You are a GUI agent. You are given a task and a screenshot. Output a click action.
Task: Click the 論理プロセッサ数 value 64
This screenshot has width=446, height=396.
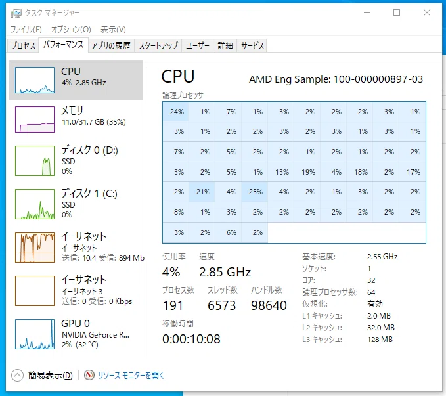click(x=371, y=292)
